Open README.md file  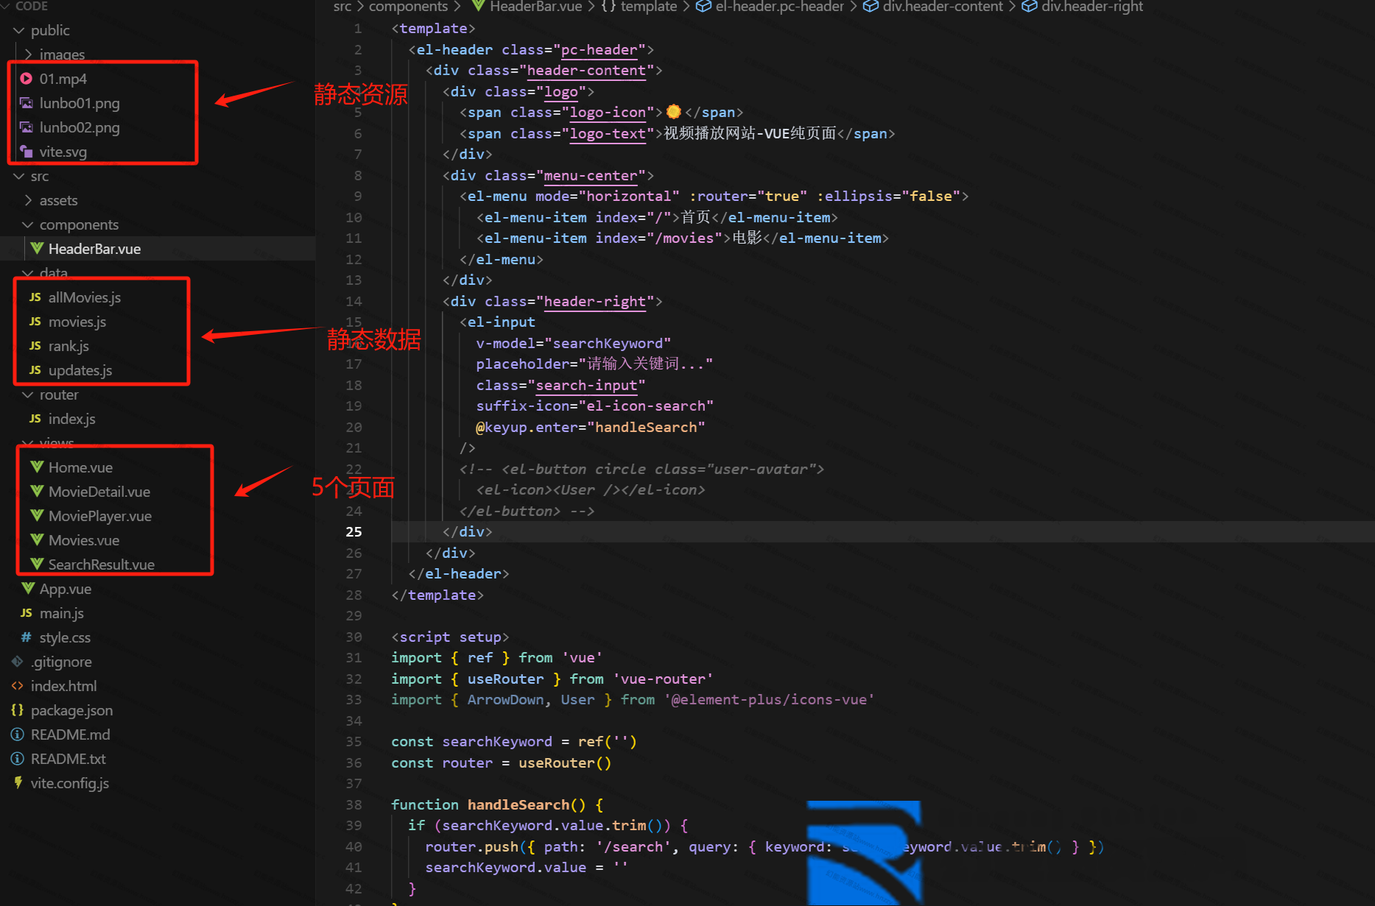70,735
